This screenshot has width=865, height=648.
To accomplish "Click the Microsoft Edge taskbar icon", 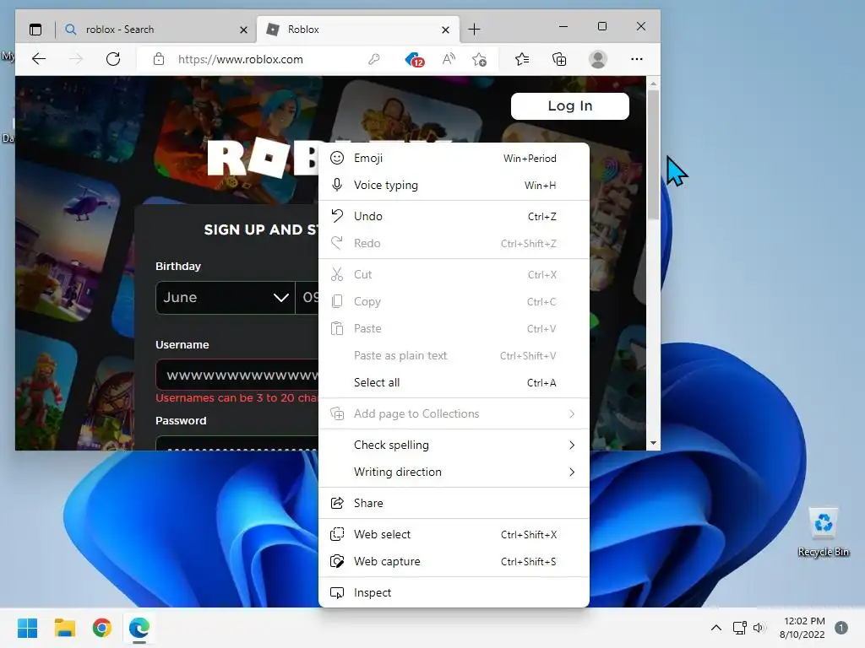I will (x=139, y=628).
